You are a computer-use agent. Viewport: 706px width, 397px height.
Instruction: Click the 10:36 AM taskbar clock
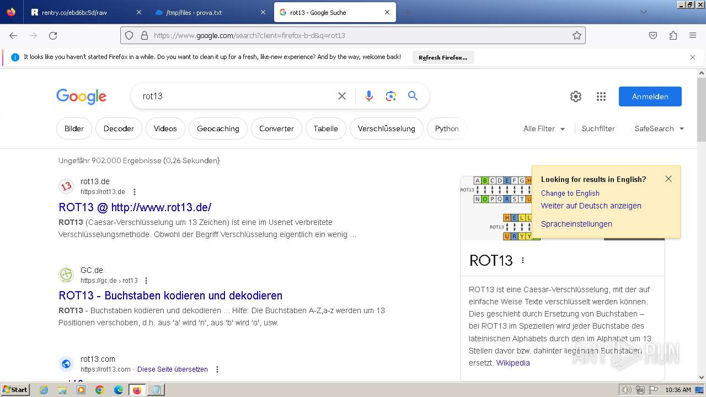tap(678, 390)
